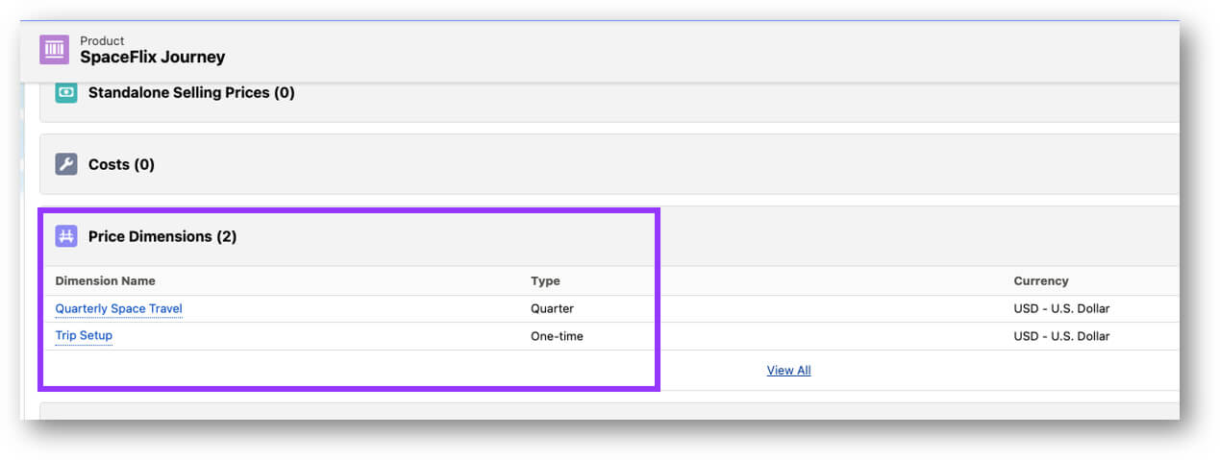Viewport: 1220px width, 460px height.
Task: Click the Standalone Selling Prices teal icon
Action: 65,93
